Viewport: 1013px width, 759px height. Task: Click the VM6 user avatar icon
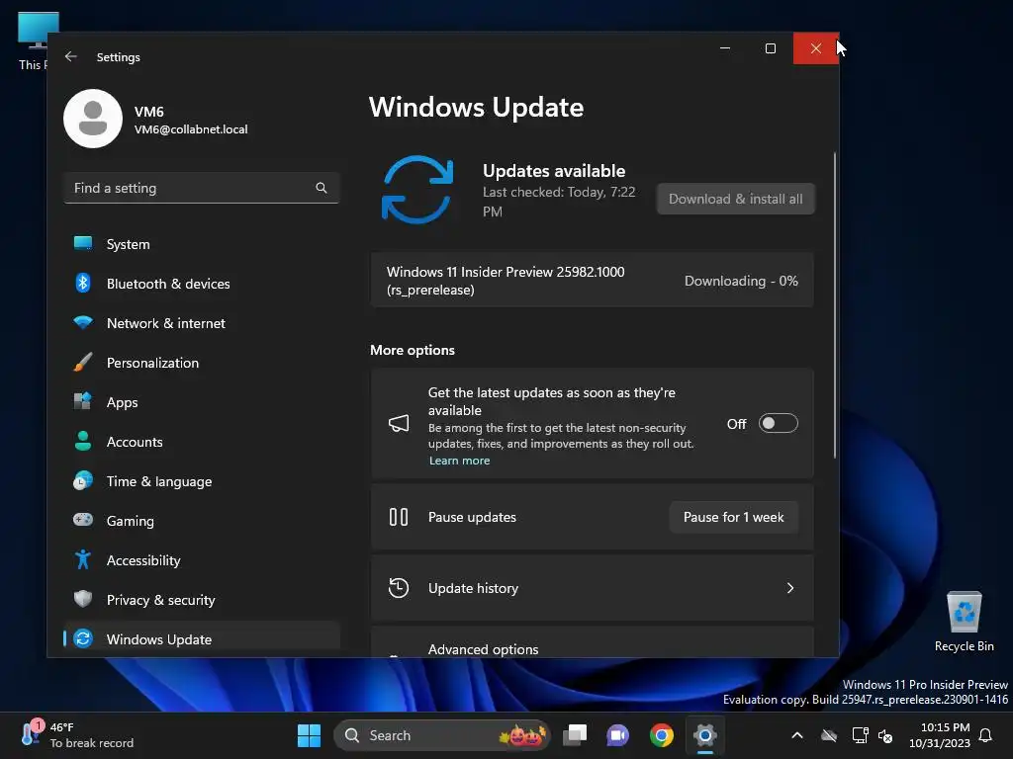coord(93,119)
